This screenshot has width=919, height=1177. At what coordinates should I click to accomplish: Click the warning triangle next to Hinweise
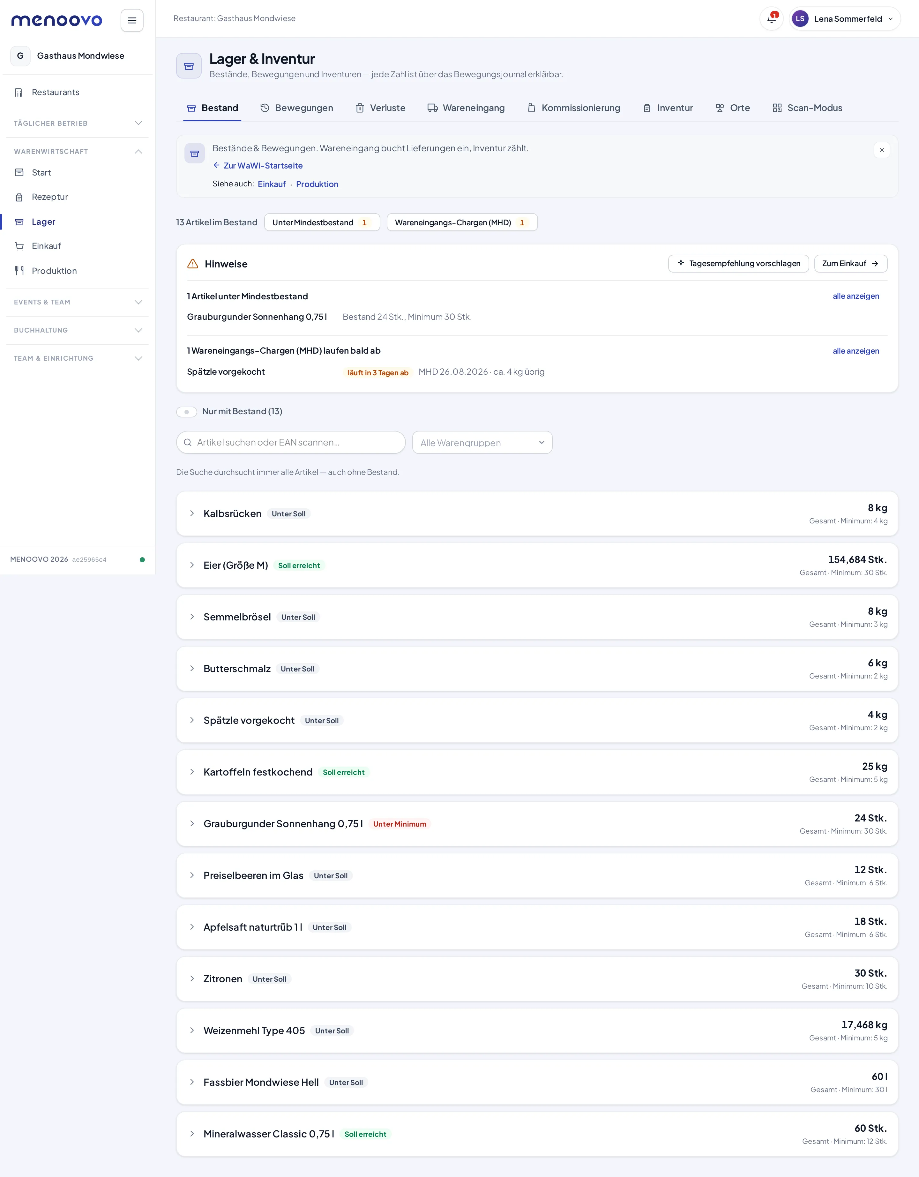193,264
